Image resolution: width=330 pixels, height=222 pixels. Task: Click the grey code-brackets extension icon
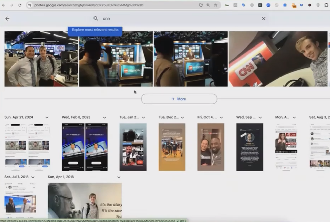click(x=235, y=5)
